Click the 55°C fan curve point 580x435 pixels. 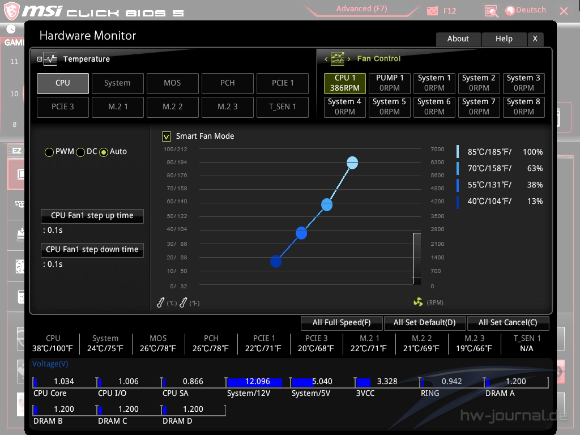pyautogui.click(x=301, y=233)
